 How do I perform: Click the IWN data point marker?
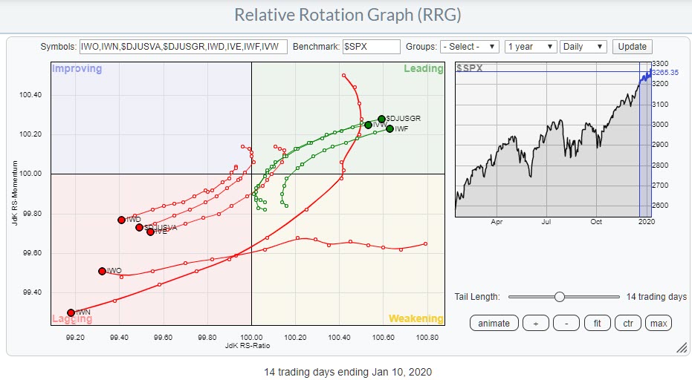(71, 312)
